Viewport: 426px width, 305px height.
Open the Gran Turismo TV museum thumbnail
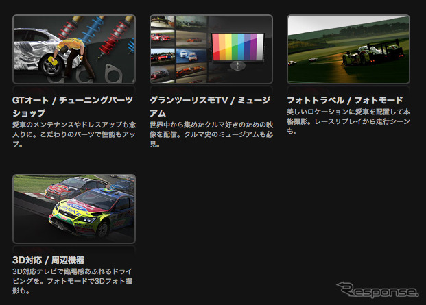tap(211, 49)
